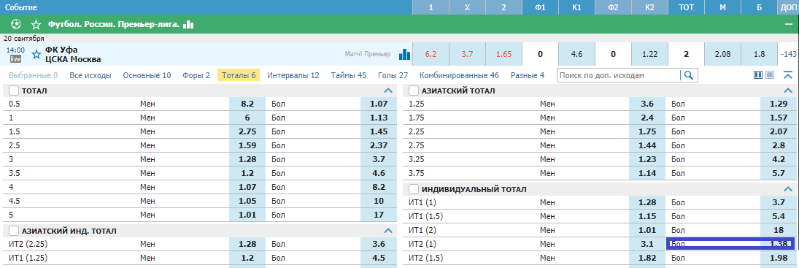Switch to the Интервалы 12 tab

[293, 75]
